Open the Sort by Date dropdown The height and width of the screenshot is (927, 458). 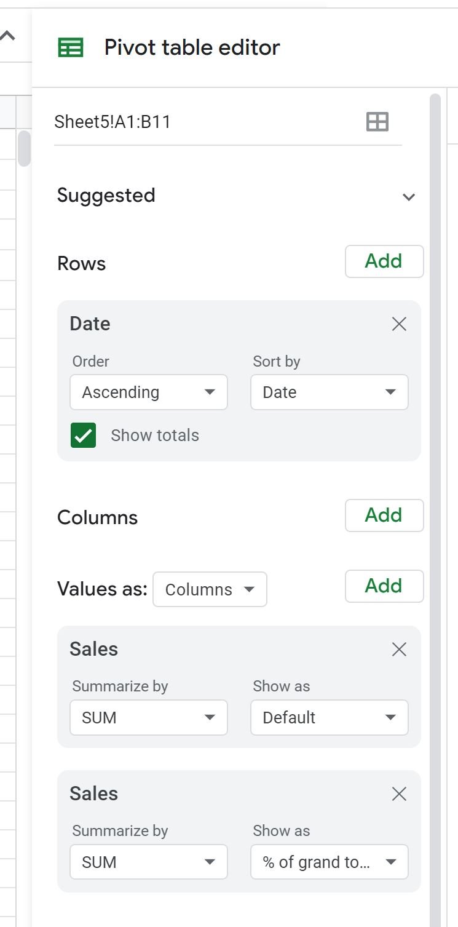point(330,392)
